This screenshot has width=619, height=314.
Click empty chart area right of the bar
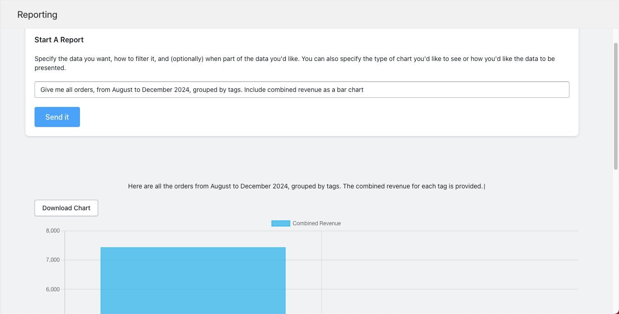[450, 273]
